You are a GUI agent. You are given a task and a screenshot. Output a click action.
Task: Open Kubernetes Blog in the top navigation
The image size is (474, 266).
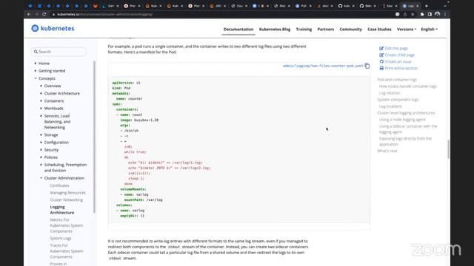[x=275, y=30]
